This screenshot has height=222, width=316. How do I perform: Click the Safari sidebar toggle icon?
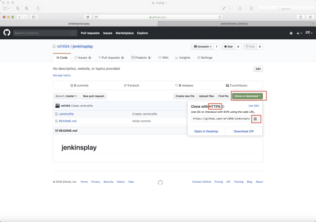(x=34, y=17)
